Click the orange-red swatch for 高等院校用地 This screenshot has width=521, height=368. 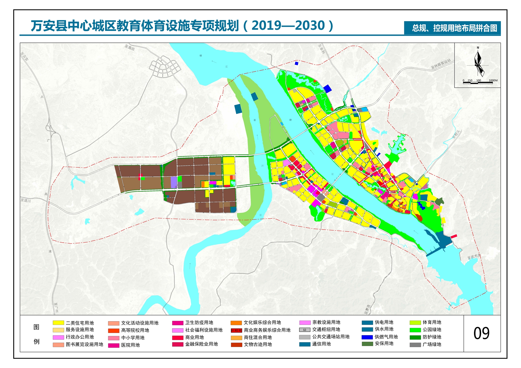[x=114, y=331]
